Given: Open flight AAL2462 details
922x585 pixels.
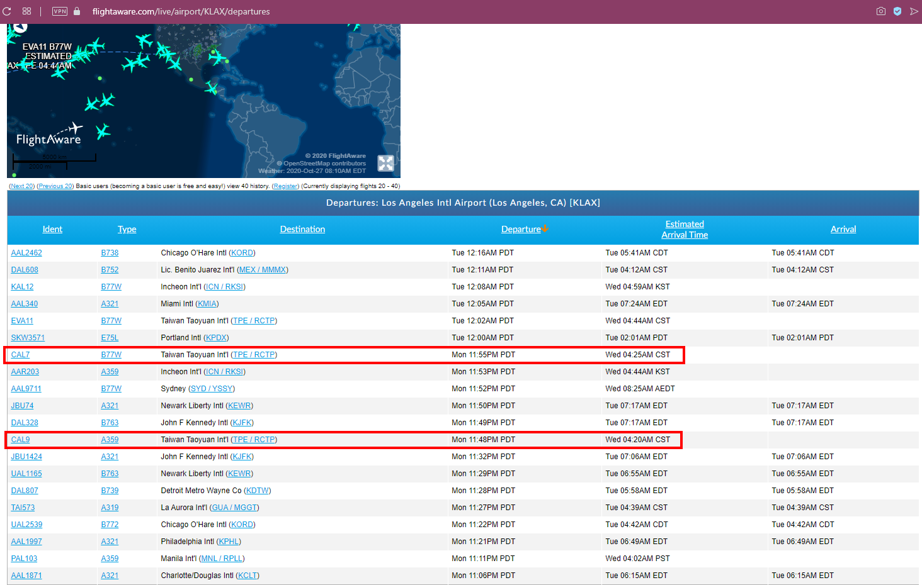Looking at the screenshot, I should (26, 253).
